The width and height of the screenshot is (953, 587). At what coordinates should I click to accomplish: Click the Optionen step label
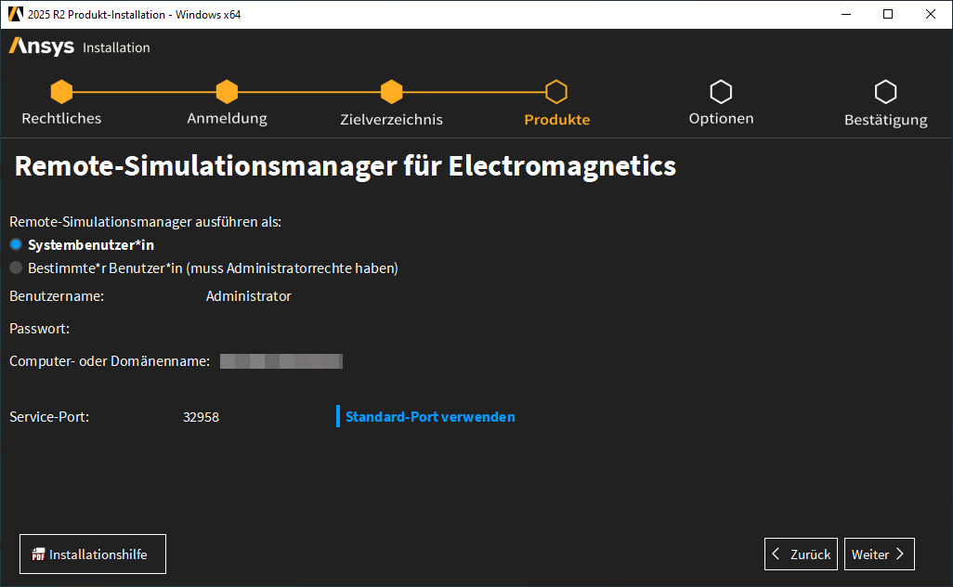[721, 119]
